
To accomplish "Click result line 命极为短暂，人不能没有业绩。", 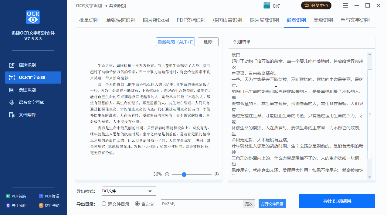I will tap(260, 140).
